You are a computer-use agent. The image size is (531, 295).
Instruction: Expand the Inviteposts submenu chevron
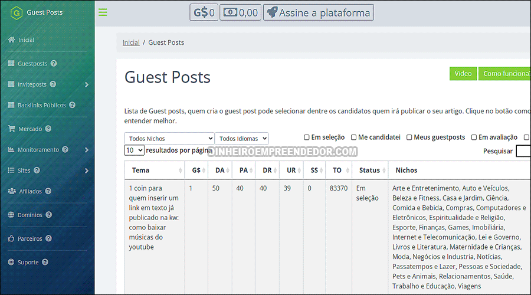[87, 84]
